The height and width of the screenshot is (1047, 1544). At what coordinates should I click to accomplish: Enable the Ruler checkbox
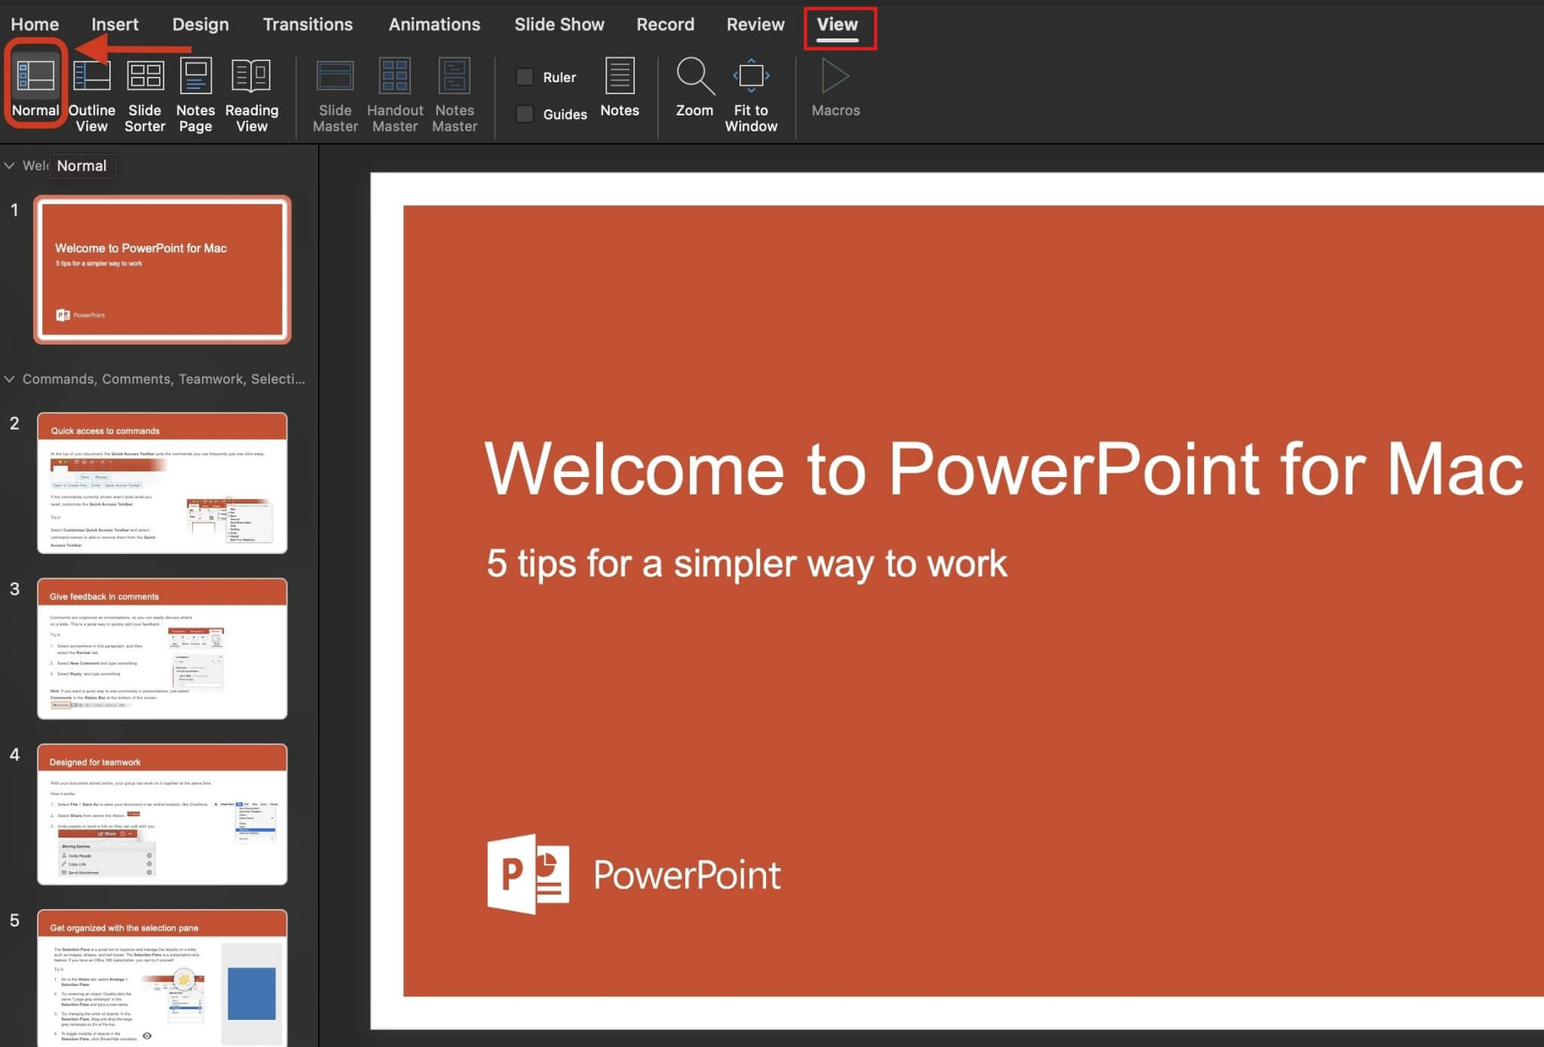coord(524,76)
